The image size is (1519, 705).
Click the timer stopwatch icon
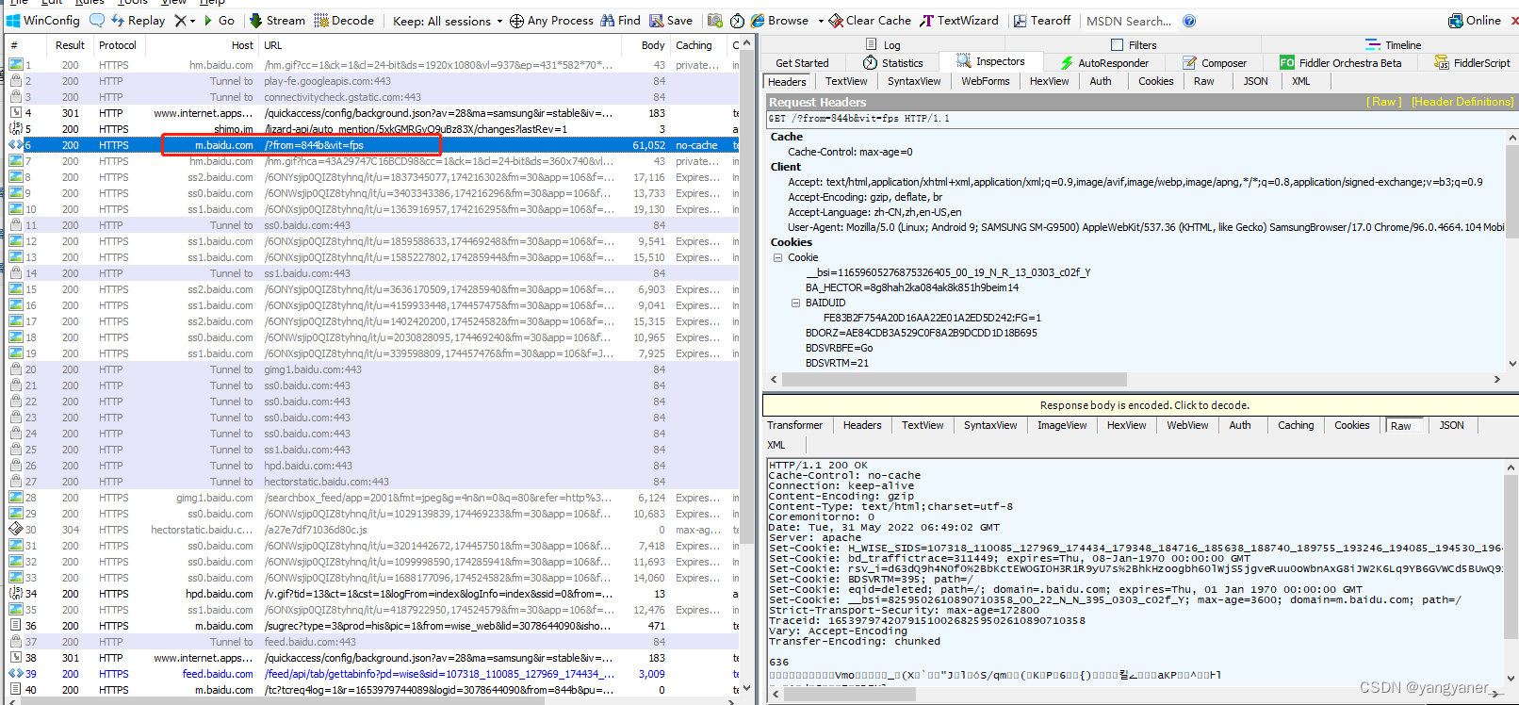point(737,20)
